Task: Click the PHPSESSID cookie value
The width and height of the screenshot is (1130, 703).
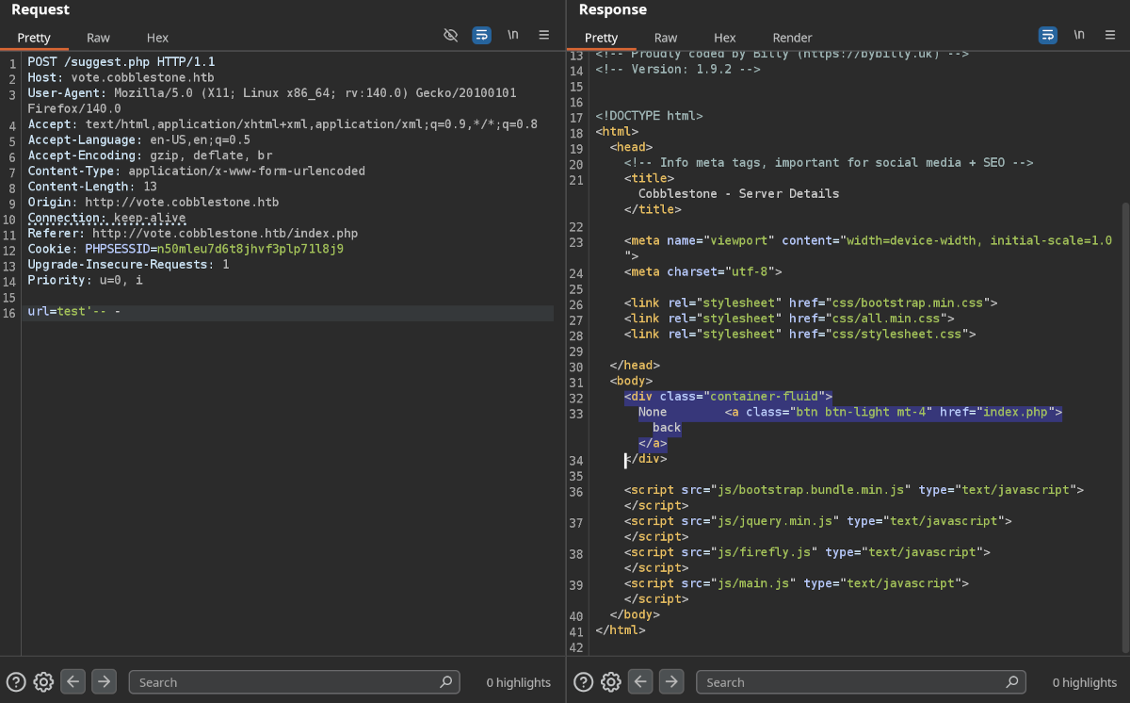Action: pos(250,249)
